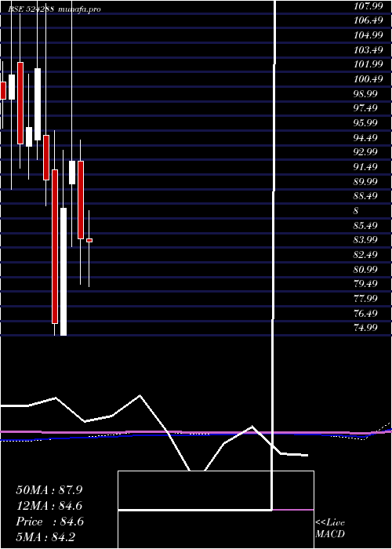Click the 5MA : 84.2 readout
The width and height of the screenshot is (392, 549).
(45, 537)
